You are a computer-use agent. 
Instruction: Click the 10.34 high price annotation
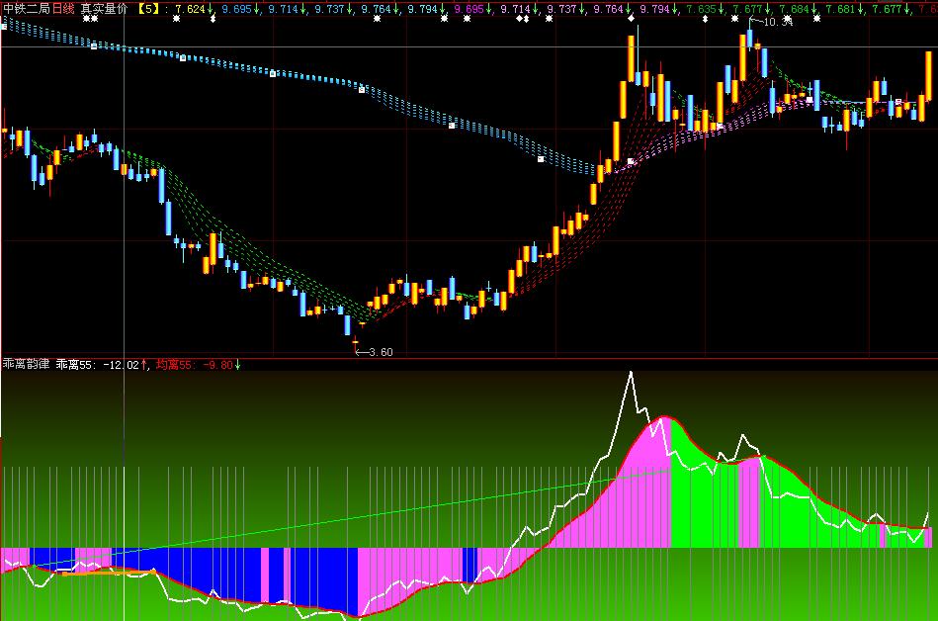coord(777,22)
